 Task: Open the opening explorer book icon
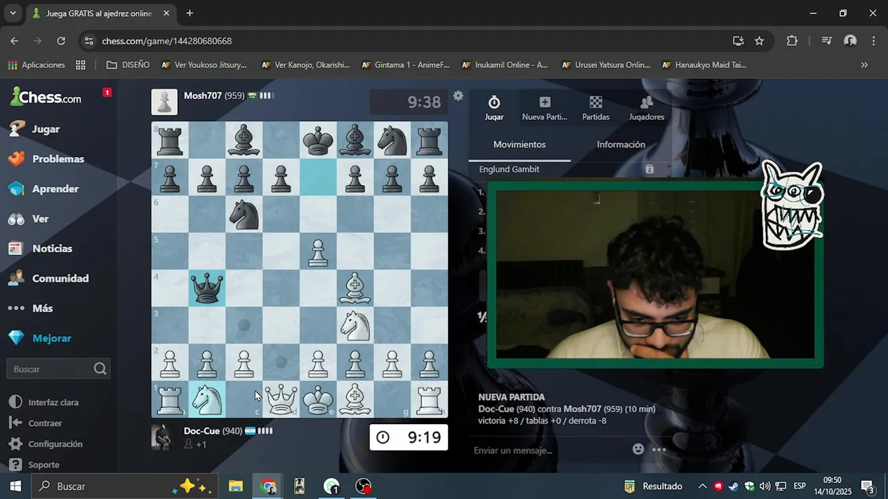point(649,169)
